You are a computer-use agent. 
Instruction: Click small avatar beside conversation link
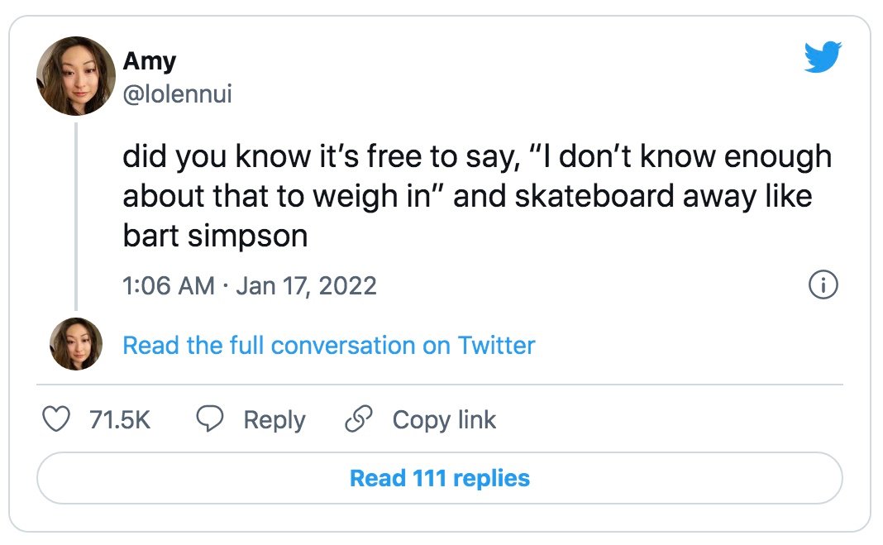[x=76, y=344]
